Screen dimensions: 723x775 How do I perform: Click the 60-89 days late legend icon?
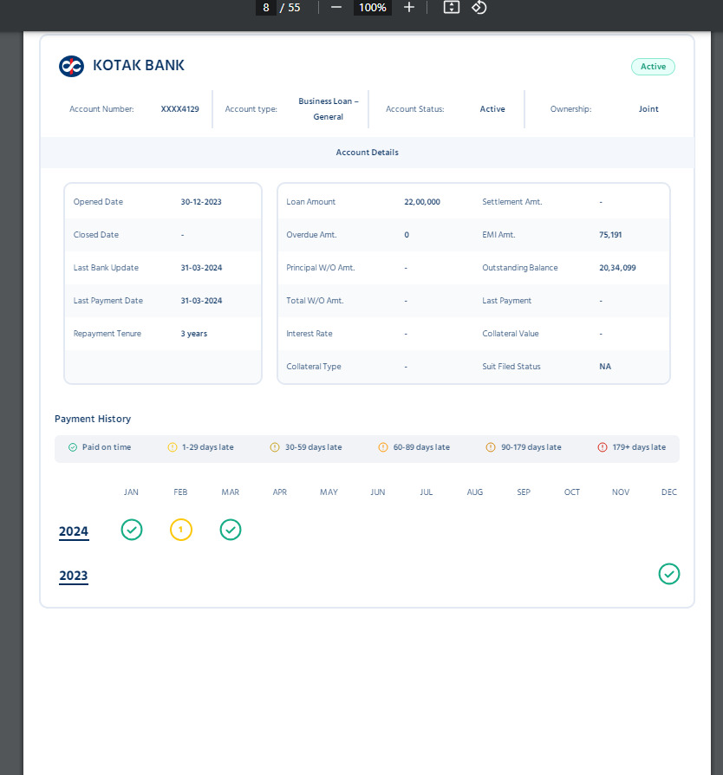[383, 447]
